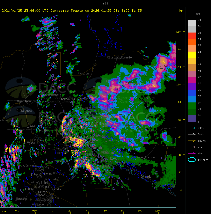The width and height of the screenshot is (211, 214).
Task: Click the 'eb+bip' legend label
Action: 202,154
